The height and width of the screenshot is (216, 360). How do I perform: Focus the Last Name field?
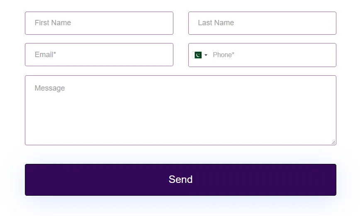pyautogui.click(x=262, y=23)
